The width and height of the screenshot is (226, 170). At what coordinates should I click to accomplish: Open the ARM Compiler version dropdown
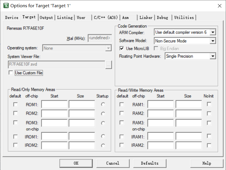[x=213, y=32]
